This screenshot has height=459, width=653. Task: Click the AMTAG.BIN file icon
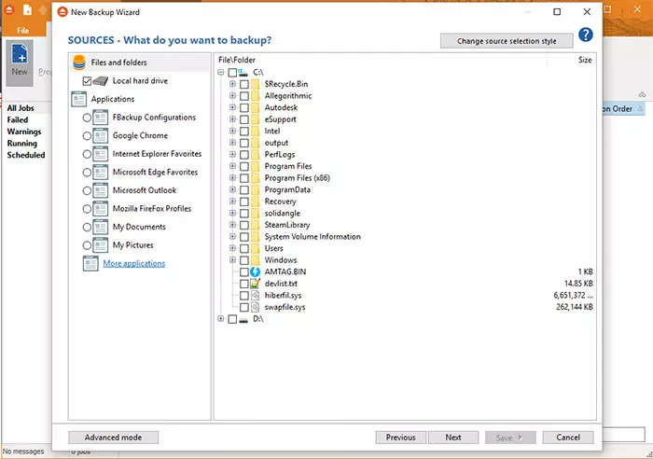(255, 272)
